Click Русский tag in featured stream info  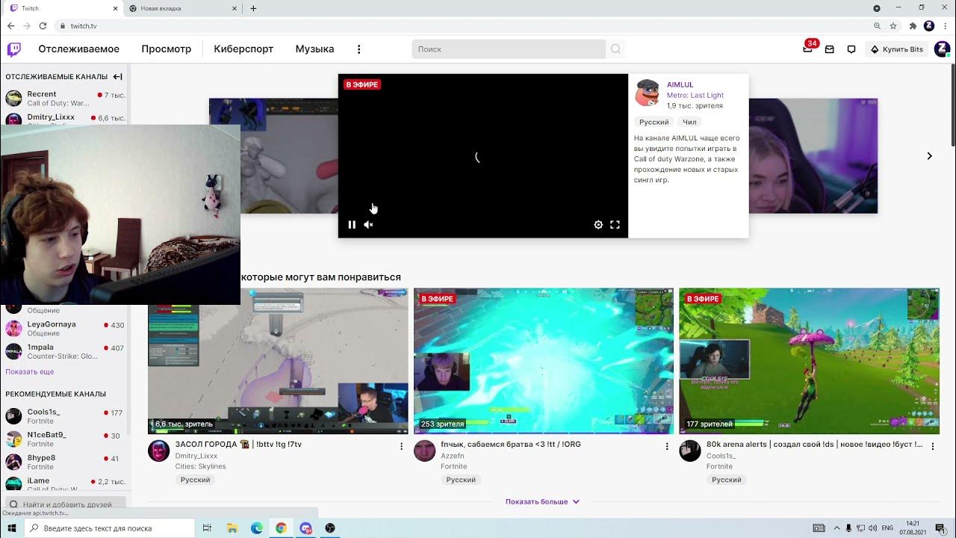654,122
